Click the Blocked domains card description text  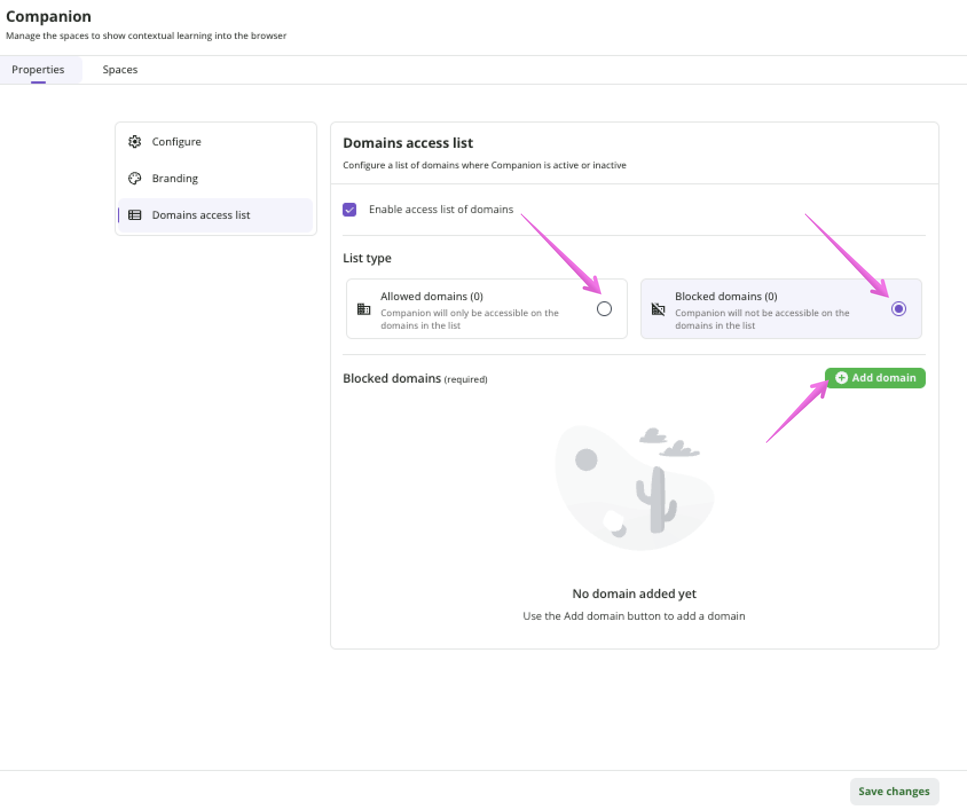click(761, 319)
